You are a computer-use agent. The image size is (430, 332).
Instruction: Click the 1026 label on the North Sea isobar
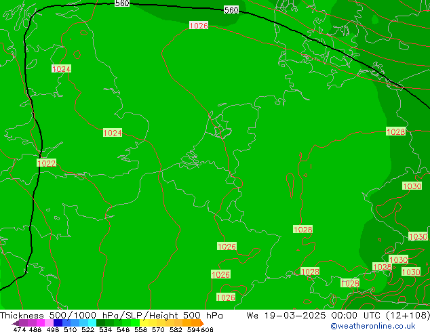pyautogui.click(x=199, y=26)
